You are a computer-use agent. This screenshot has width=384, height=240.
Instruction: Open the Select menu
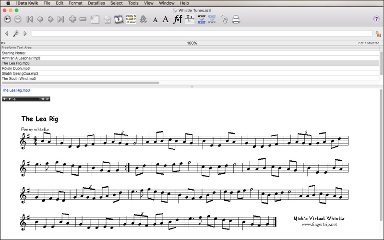tap(116, 3)
